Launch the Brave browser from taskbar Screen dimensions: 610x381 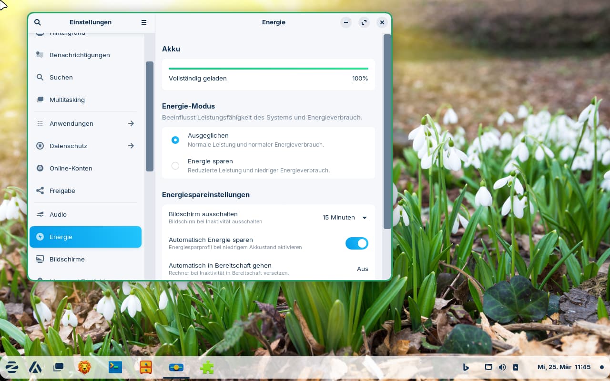[x=84, y=367]
